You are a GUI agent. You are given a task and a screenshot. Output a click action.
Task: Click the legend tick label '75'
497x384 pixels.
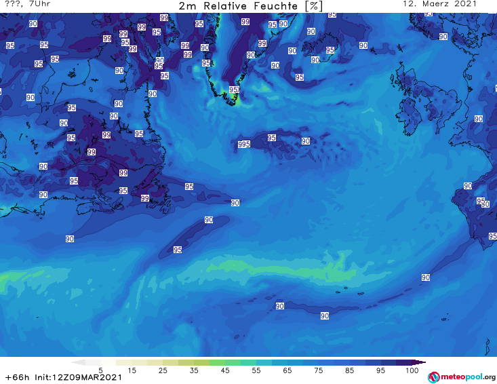tap(318, 370)
